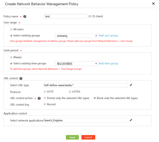Open the neiwang user group dropdown
This screenshot has height=142, width=159.
[x=76, y=36]
